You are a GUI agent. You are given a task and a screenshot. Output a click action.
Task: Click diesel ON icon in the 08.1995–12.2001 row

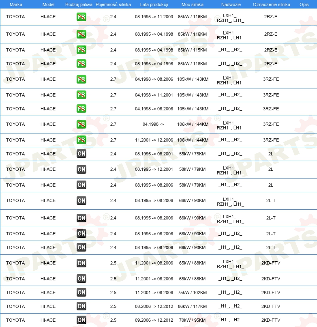point(81,169)
